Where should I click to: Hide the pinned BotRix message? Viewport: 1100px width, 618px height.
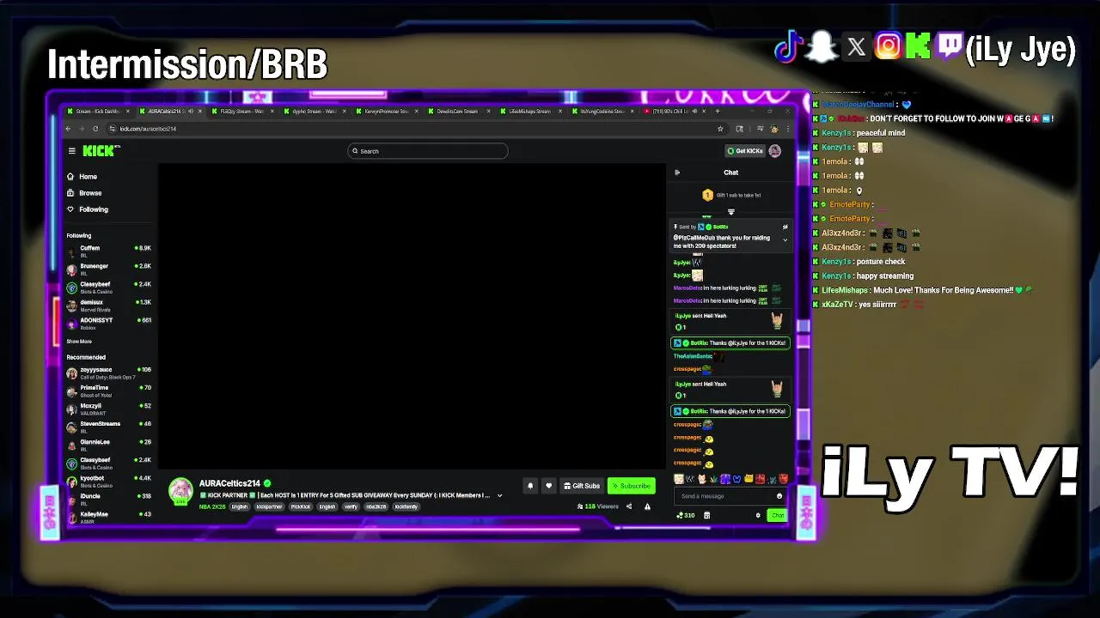(785, 227)
